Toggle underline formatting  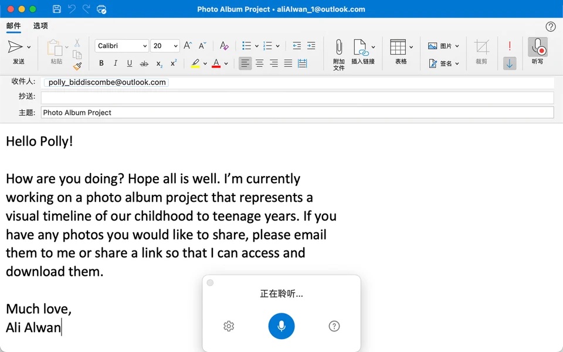point(129,63)
